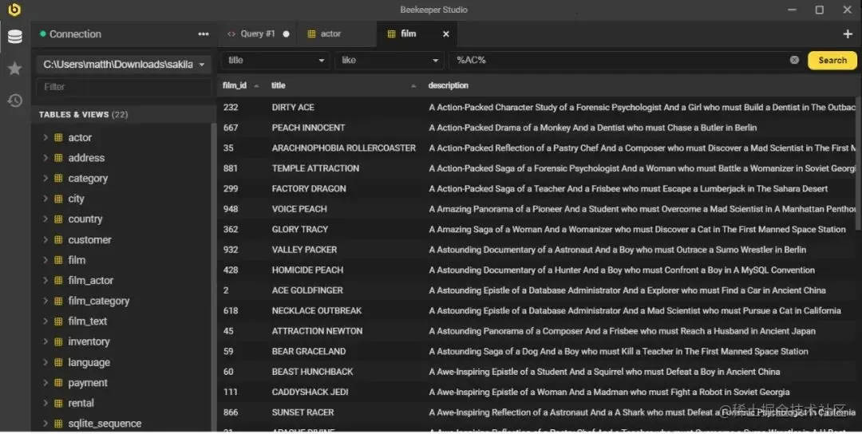Screen dimensions: 862x434
Task: Click the rental table icon in sidebar
Action: pos(58,403)
